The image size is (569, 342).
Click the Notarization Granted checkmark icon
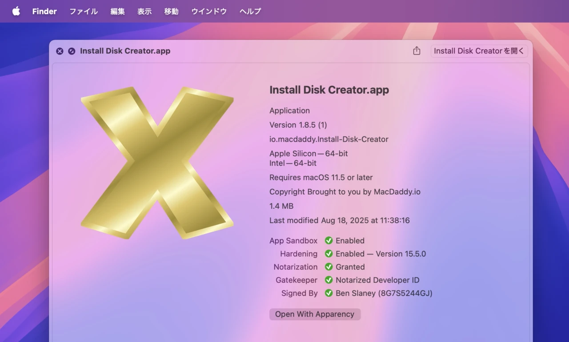click(x=329, y=267)
